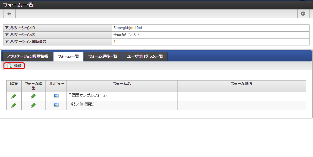Click フォーム編集 pencil for 申請/処理開始 row
This screenshot has height=157, width=313.
point(33,105)
